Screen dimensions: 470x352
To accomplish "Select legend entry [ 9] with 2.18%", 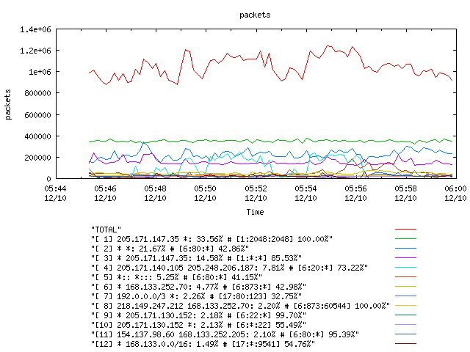I will tap(198, 315).
